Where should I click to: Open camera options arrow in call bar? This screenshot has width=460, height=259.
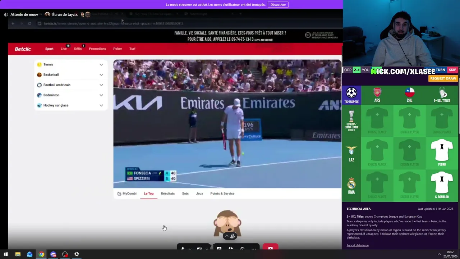tap(207, 249)
